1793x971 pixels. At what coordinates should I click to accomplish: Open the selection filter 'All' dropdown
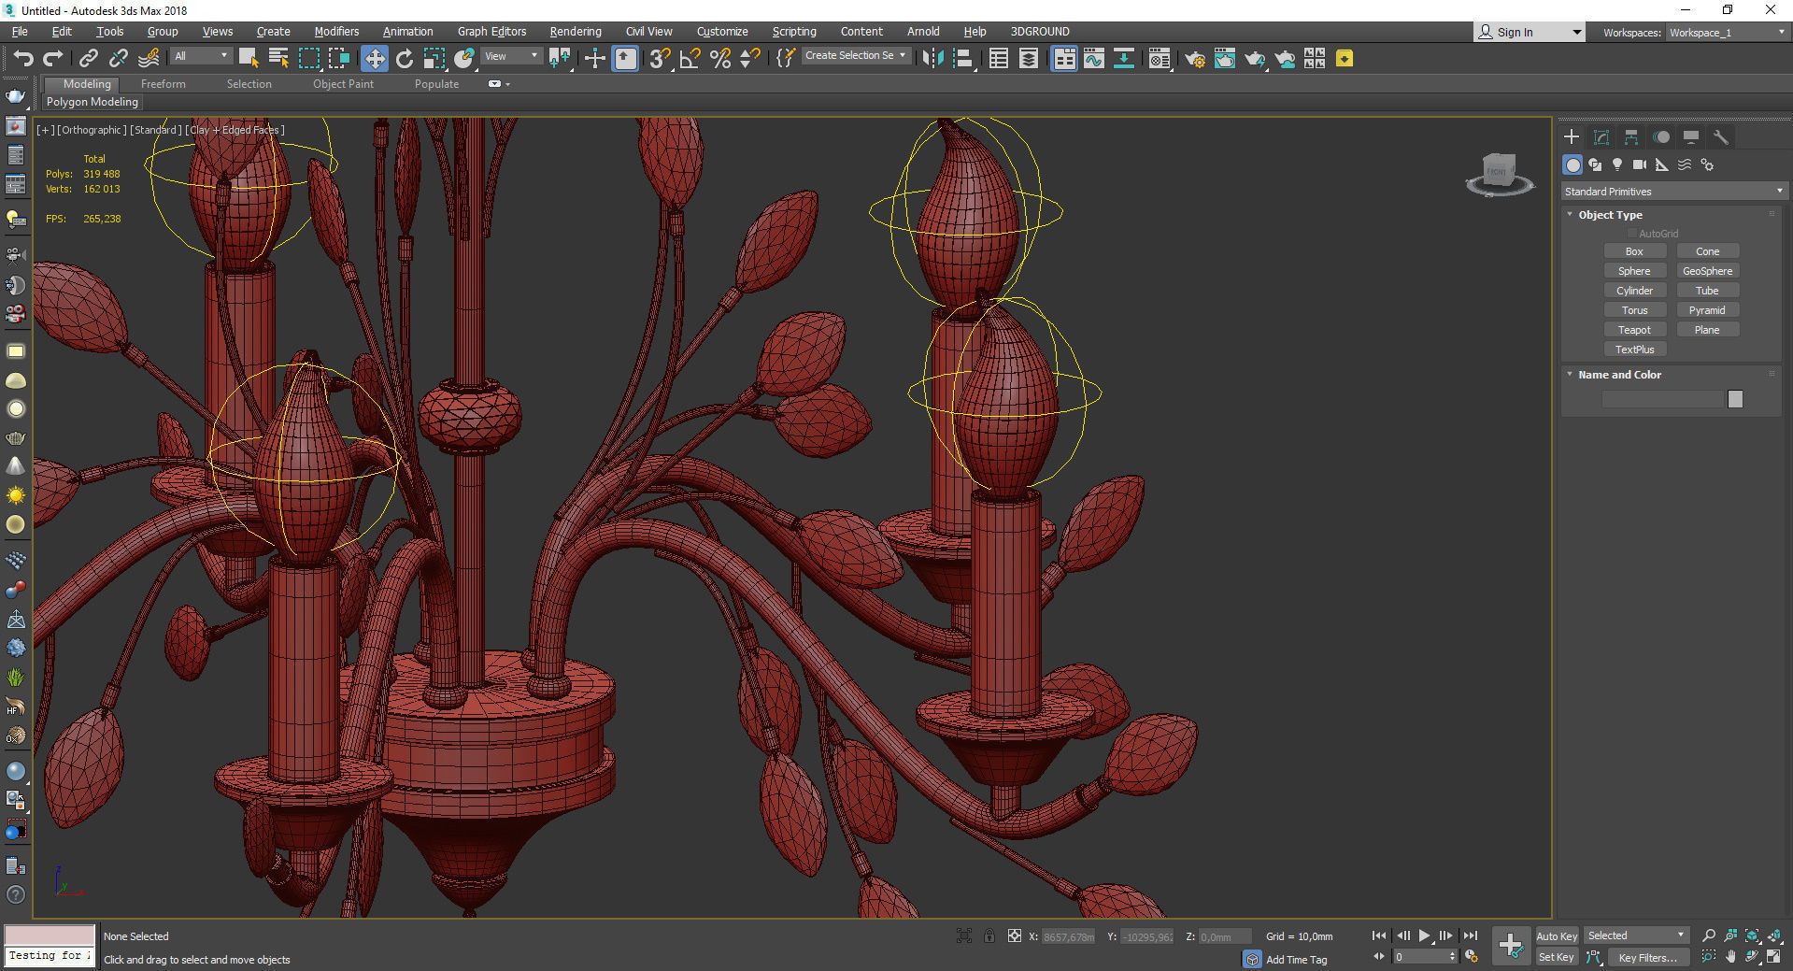[x=200, y=56]
